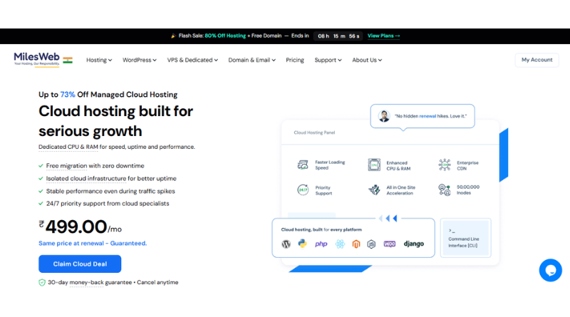
Task: Click the 50,00,000 Inodes icon
Action: [445, 189]
